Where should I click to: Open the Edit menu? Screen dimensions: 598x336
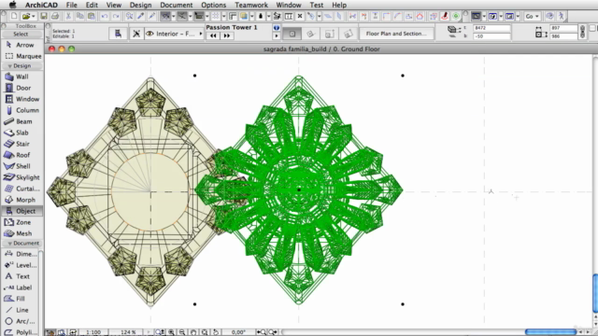(92, 5)
